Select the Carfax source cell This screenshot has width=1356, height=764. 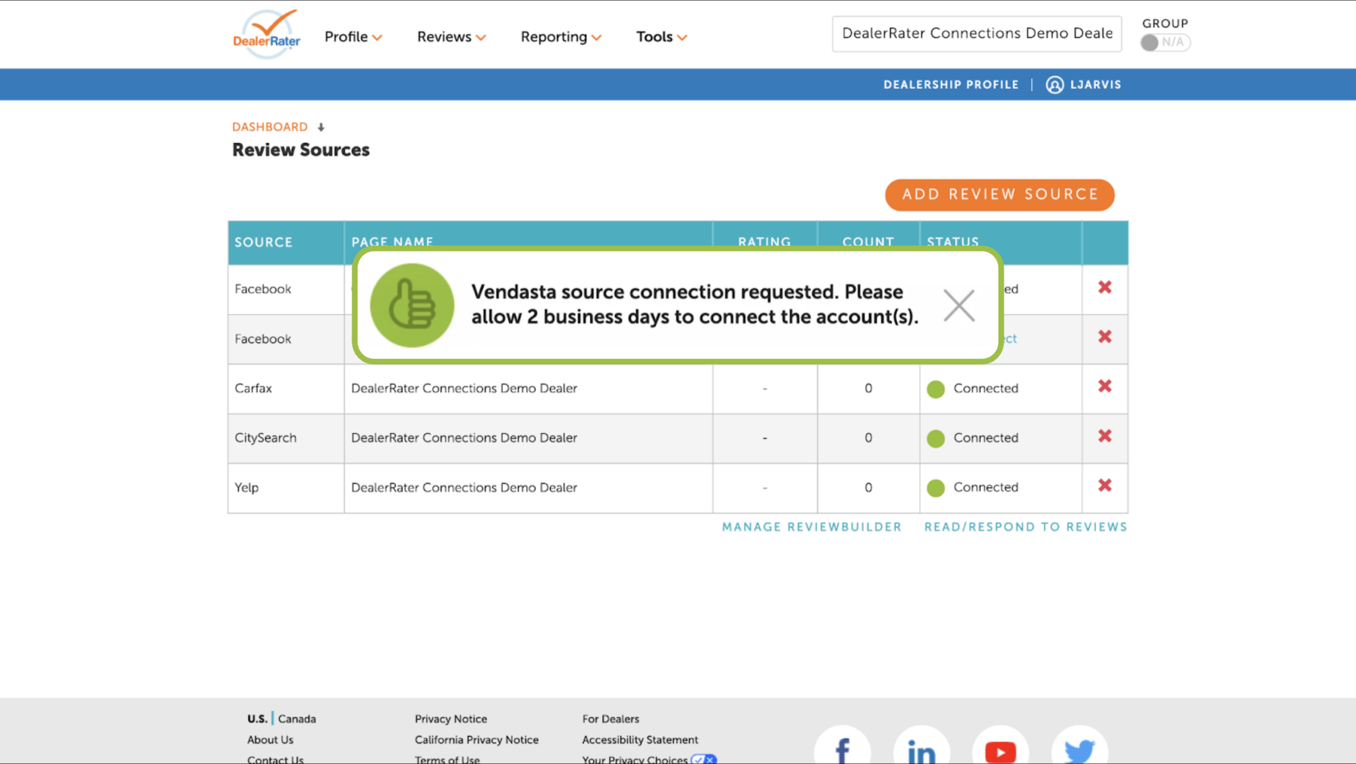click(x=286, y=389)
